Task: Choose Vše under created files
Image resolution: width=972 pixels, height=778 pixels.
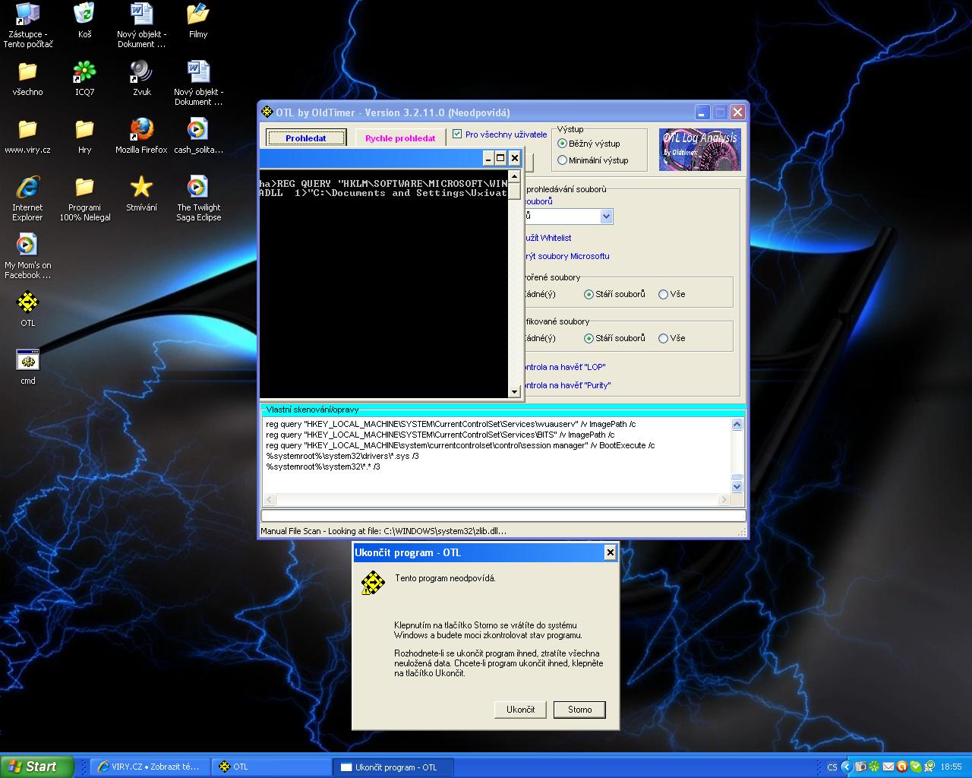Action: click(663, 295)
